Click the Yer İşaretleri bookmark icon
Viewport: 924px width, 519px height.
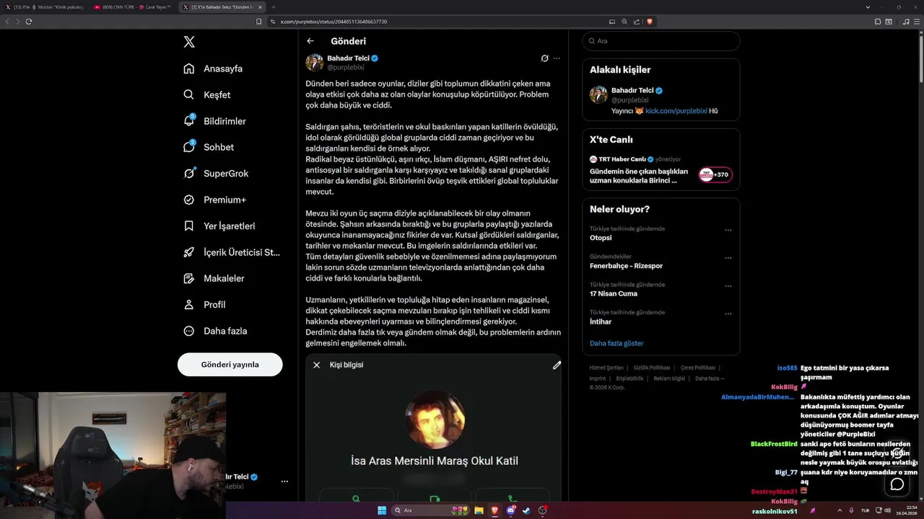pyautogui.click(x=189, y=226)
